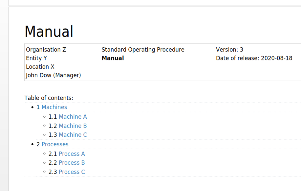This screenshot has height=191, width=301.
Task: Open the Machines section link
Action: point(54,107)
